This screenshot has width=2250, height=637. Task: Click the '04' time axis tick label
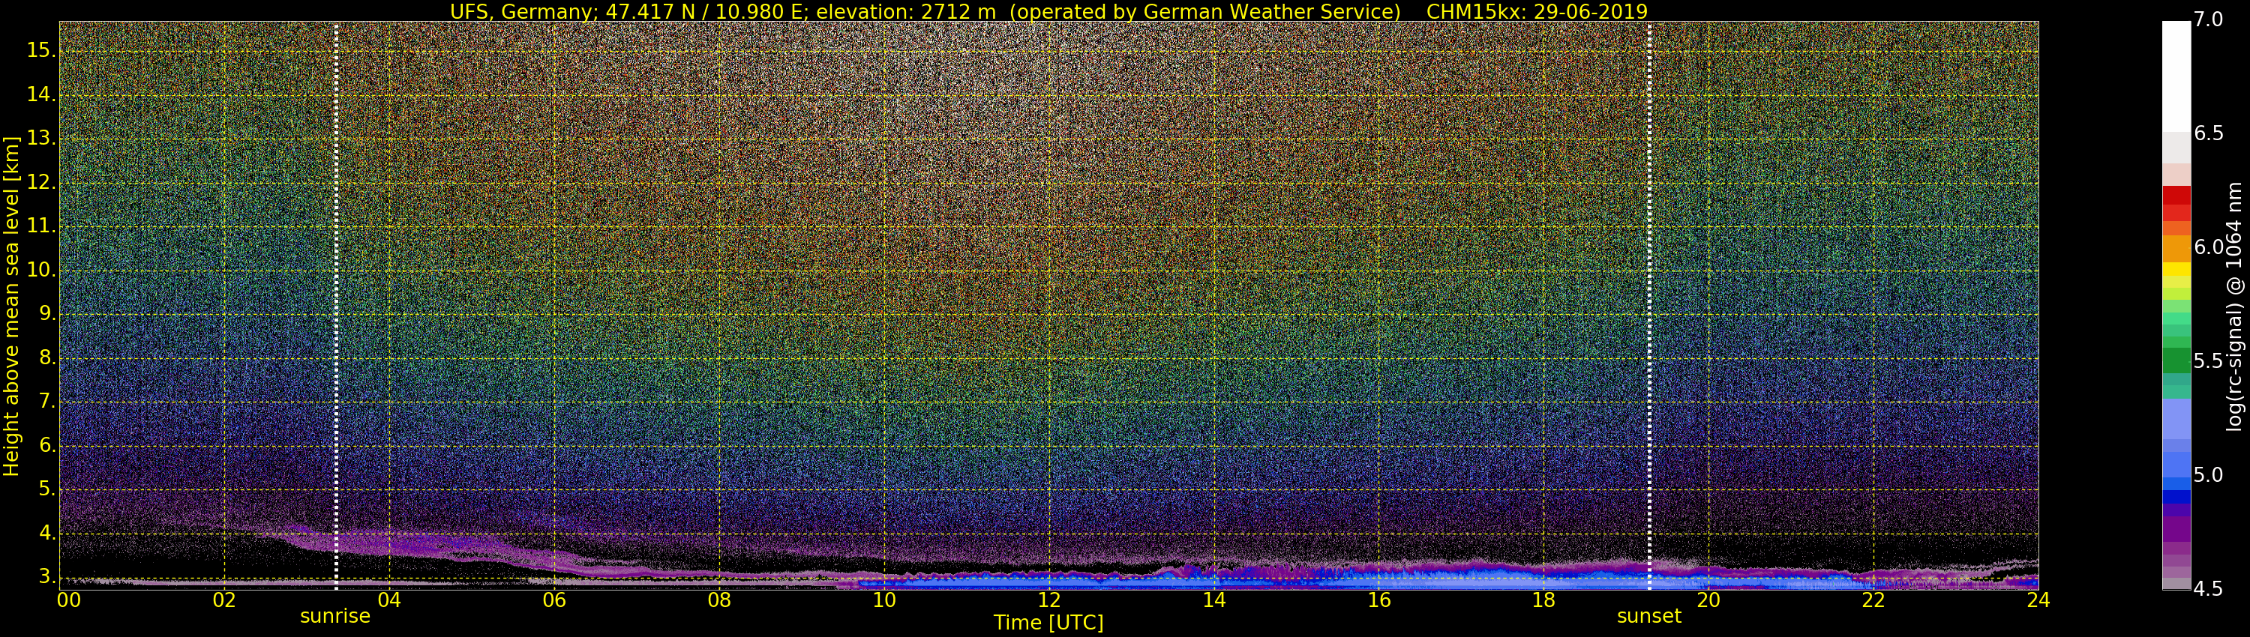tap(389, 600)
